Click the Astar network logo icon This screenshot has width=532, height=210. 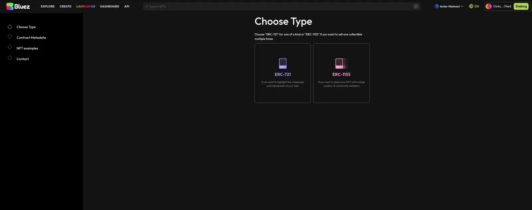click(437, 6)
